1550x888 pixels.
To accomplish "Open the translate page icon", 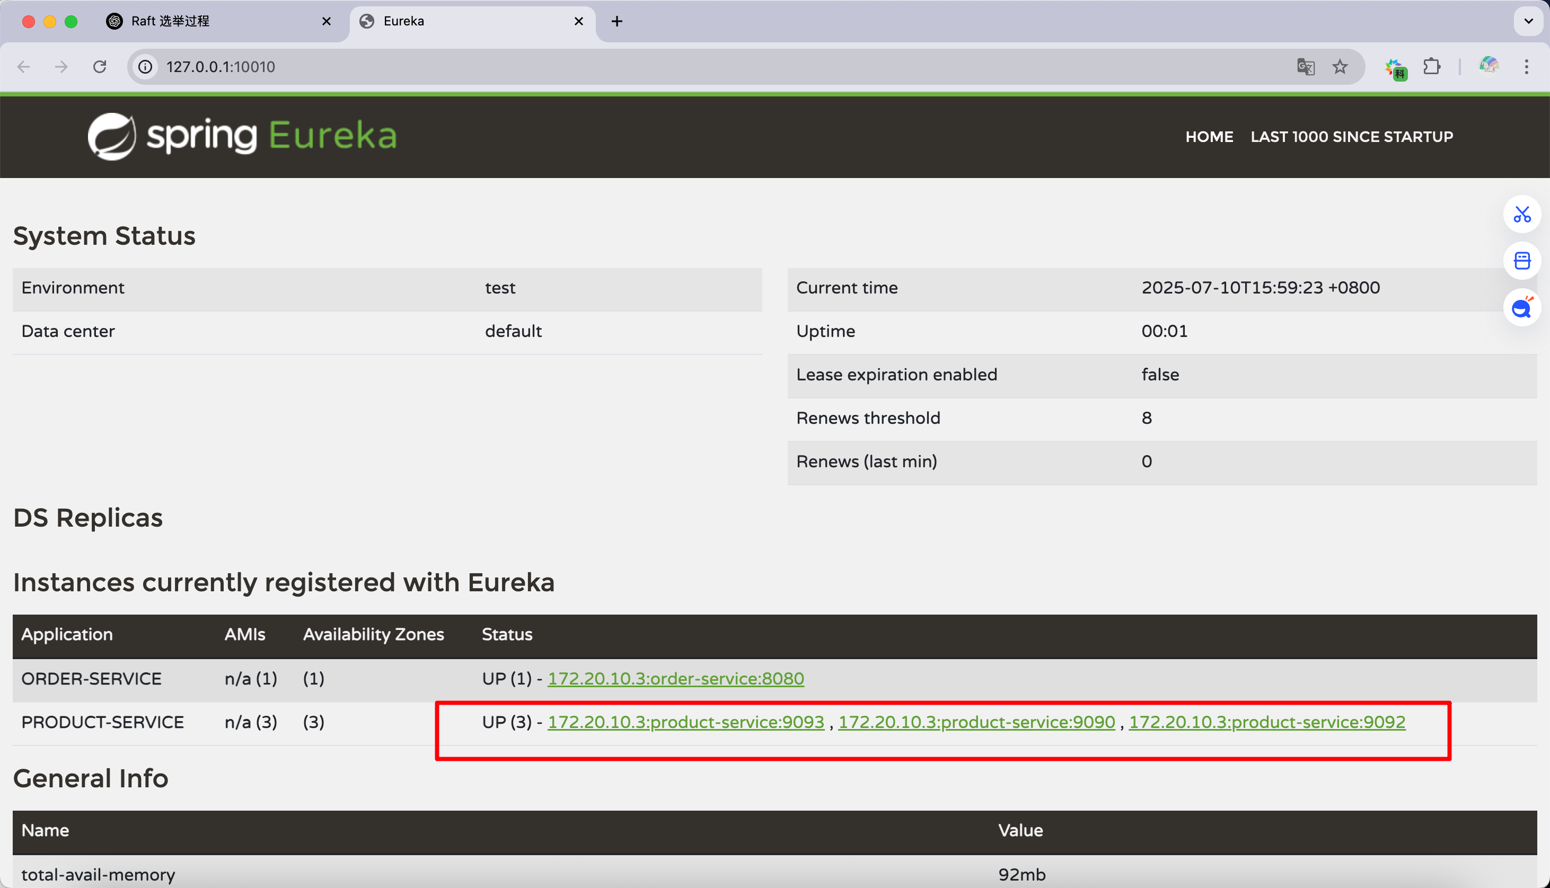I will [1306, 66].
